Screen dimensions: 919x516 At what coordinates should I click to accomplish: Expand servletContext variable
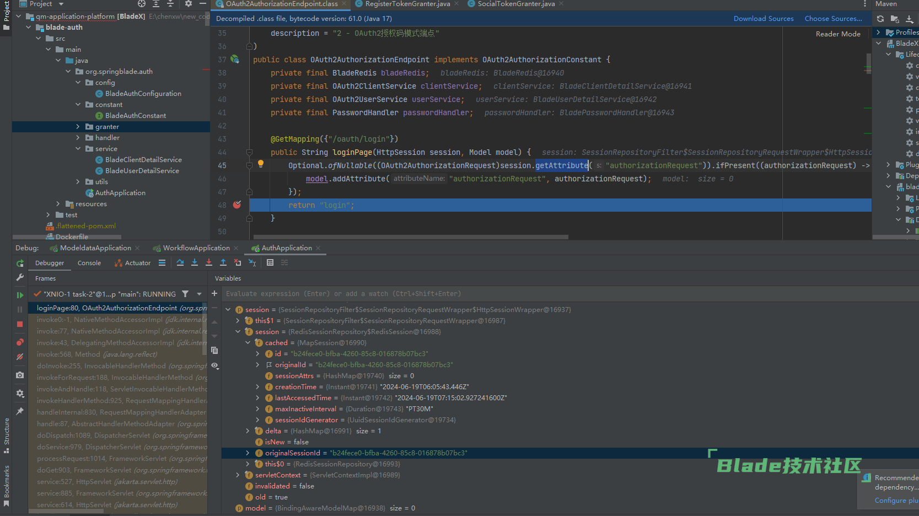[x=238, y=475]
